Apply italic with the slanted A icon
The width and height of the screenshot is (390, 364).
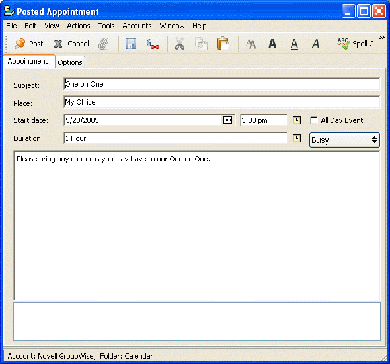click(x=315, y=44)
